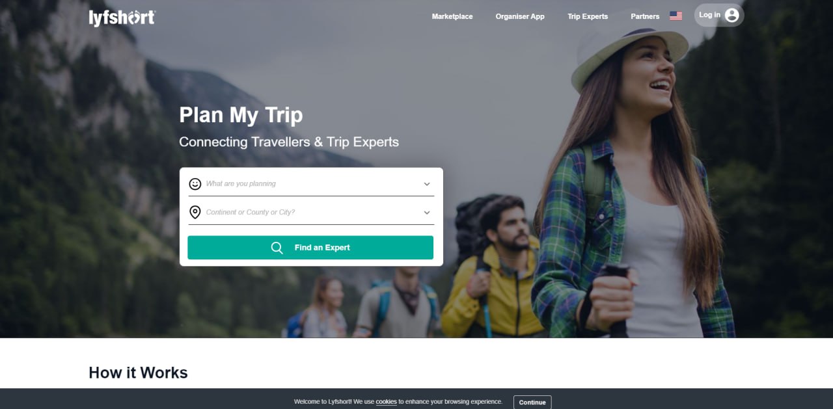Screen dimensions: 833x409
Task: Click the lyfshort logo
Action: 122,18
